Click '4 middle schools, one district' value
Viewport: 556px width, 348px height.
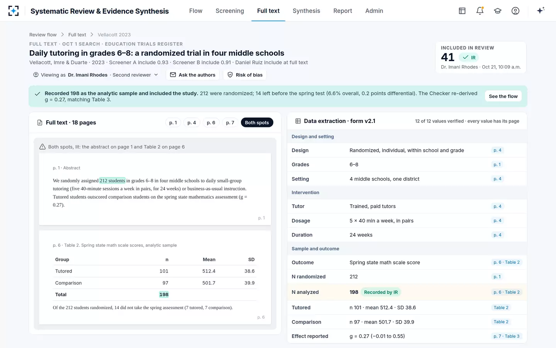[x=384, y=179]
